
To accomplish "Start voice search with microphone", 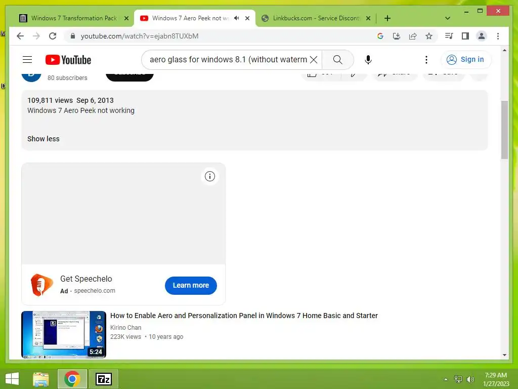I will 368,60.
